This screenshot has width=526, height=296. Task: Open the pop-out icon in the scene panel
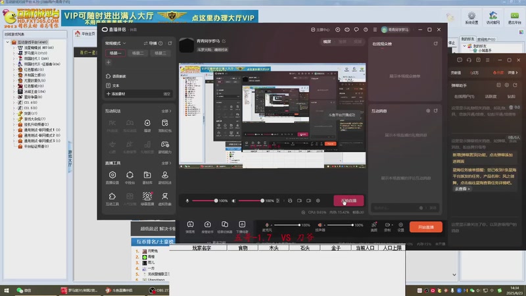point(170,43)
